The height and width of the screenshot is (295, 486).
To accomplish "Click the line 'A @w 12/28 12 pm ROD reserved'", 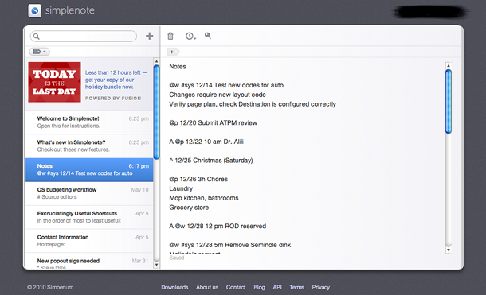I will [x=218, y=226].
